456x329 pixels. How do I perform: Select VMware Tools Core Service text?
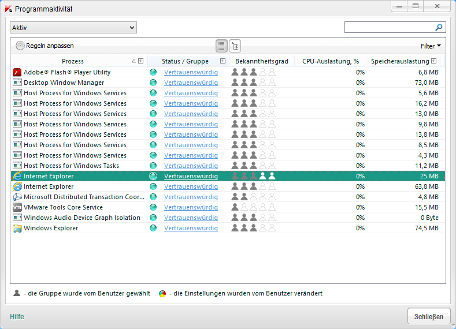click(x=63, y=207)
